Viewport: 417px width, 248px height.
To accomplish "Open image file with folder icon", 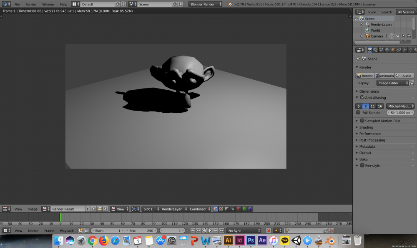I will pos(100,209).
